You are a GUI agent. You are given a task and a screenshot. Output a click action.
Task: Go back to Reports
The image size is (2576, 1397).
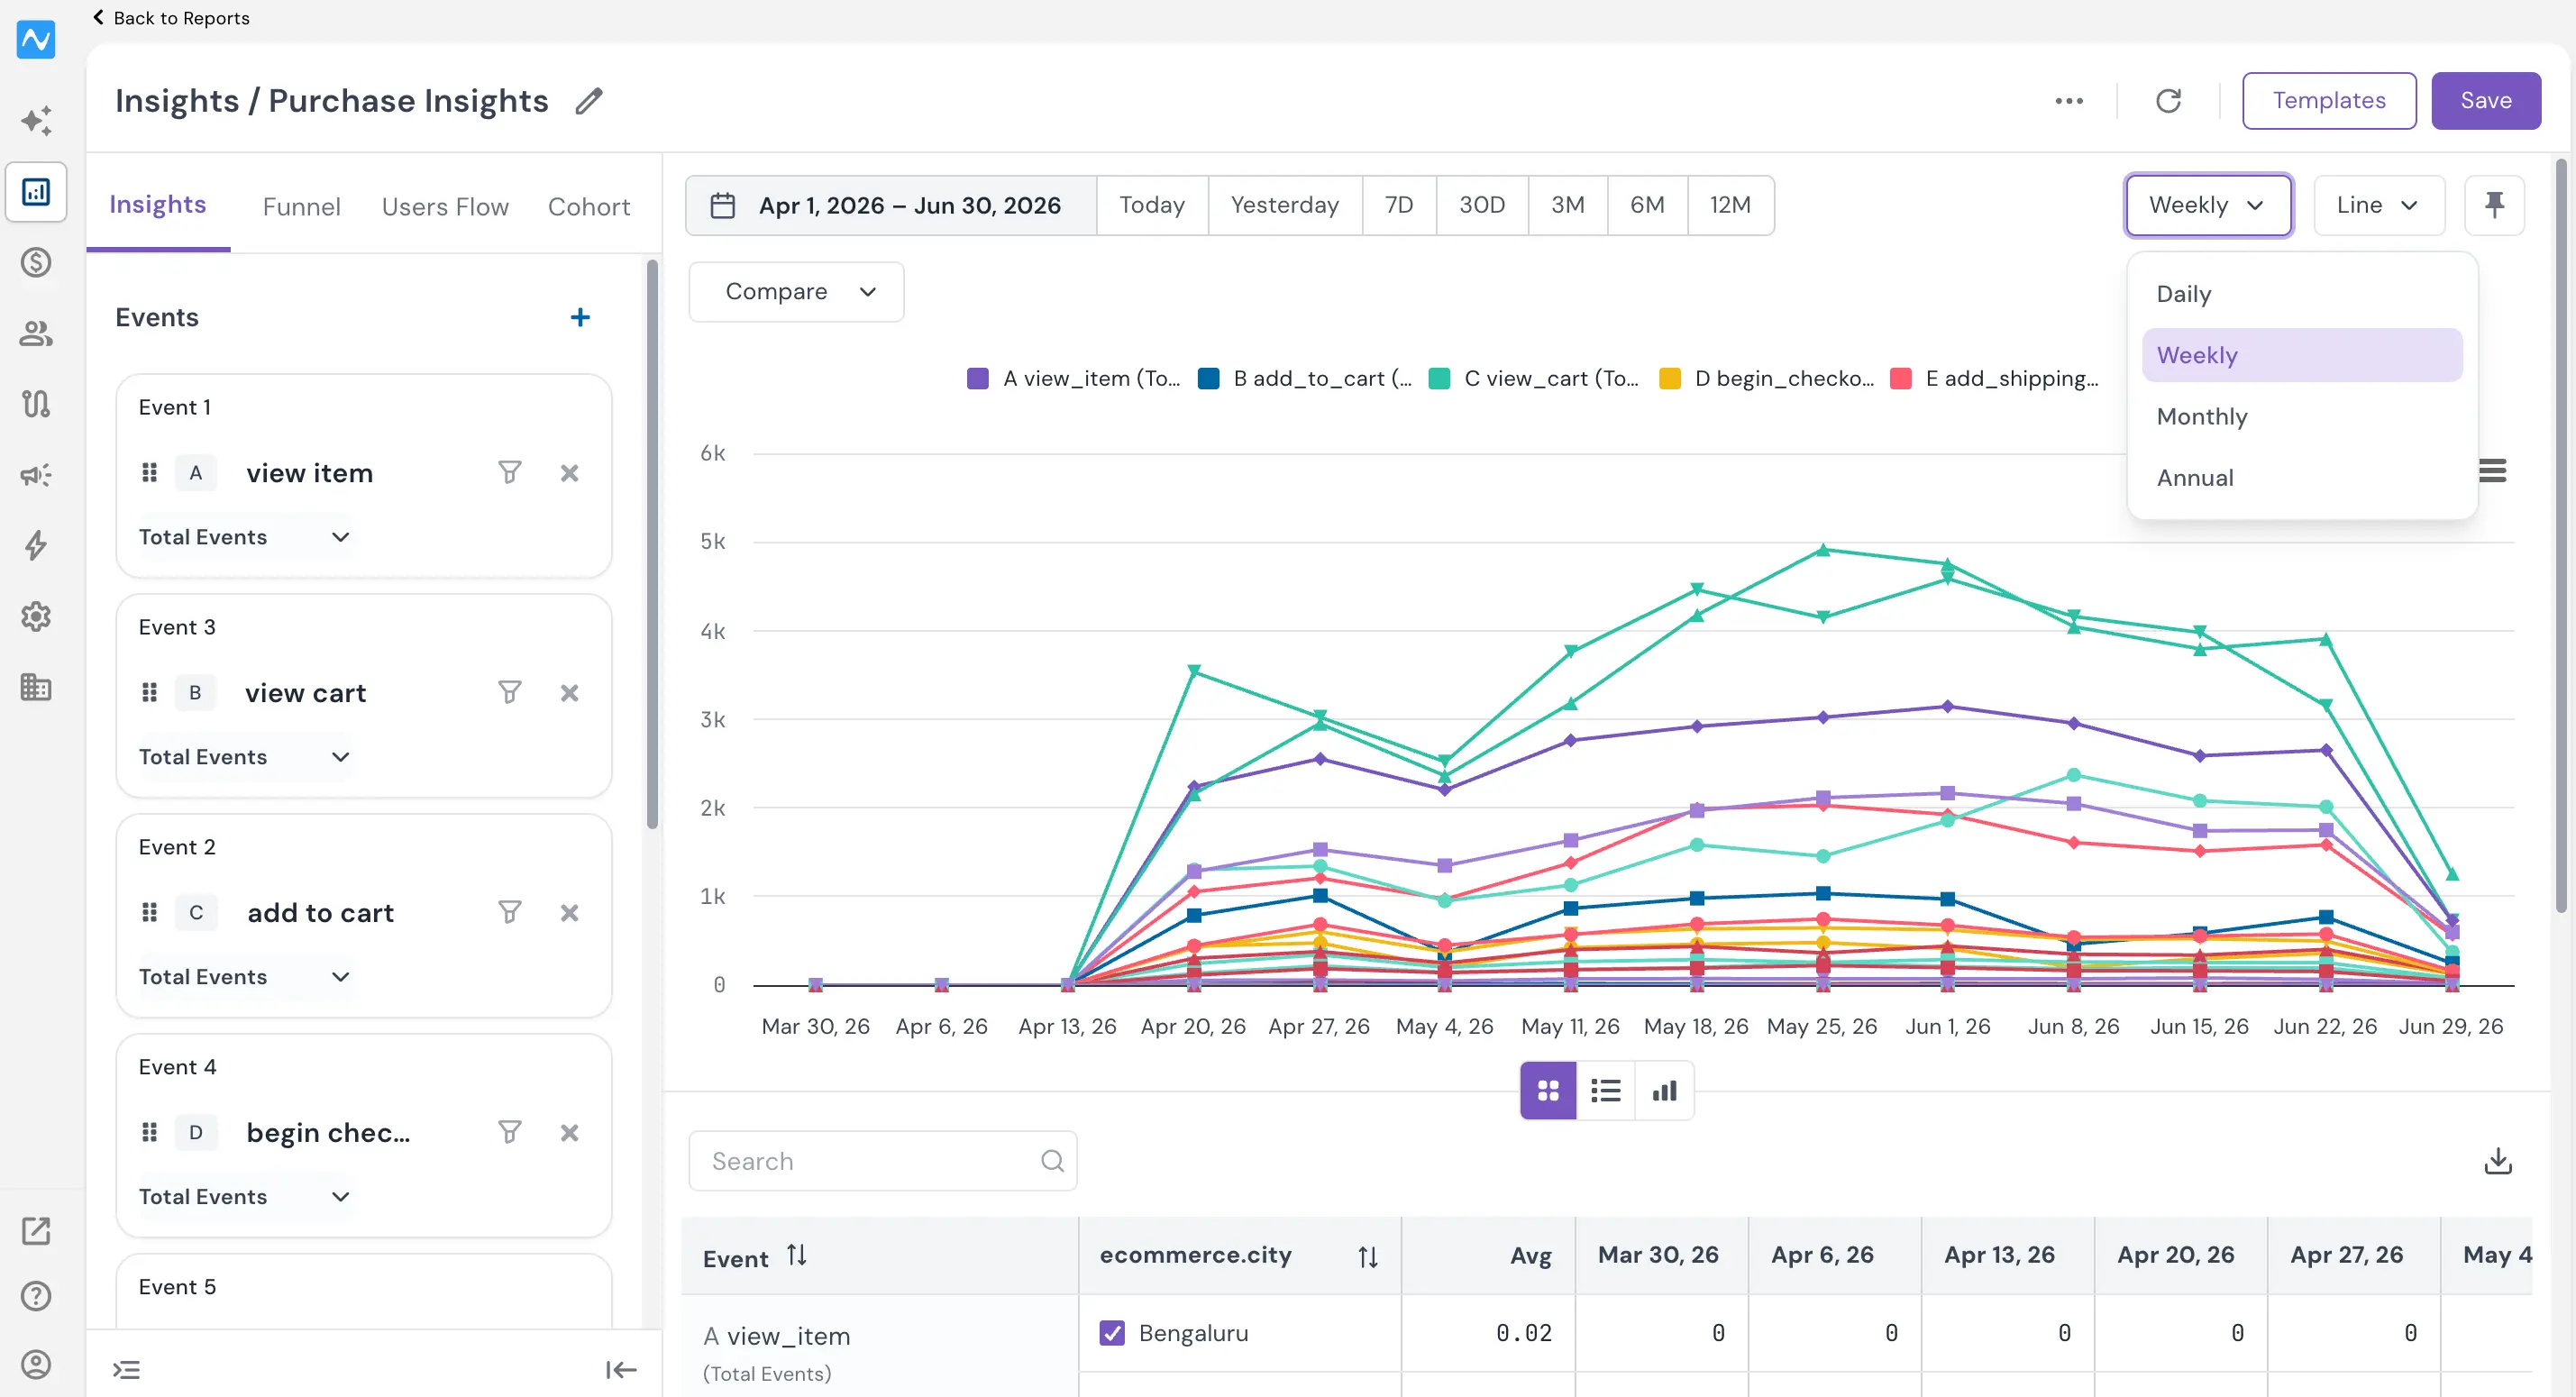point(171,18)
